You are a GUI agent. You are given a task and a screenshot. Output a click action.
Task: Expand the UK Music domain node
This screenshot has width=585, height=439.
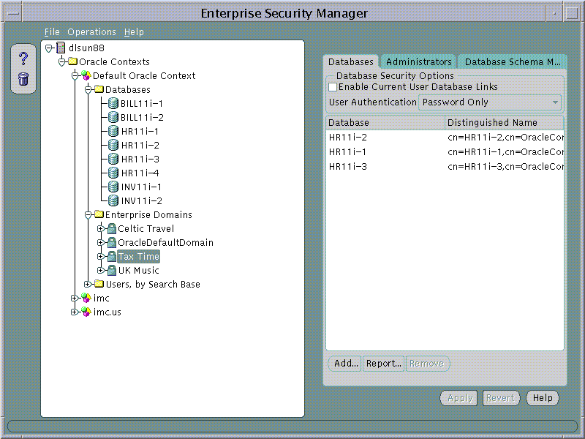coord(101,271)
